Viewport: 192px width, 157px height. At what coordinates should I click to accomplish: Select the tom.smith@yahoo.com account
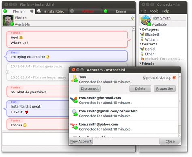click(124, 127)
